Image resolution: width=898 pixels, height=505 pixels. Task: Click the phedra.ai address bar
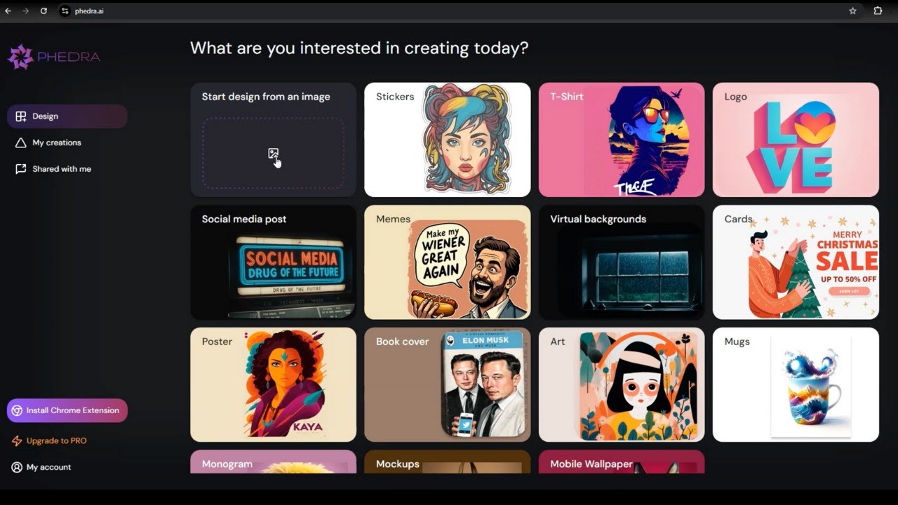[x=449, y=11]
